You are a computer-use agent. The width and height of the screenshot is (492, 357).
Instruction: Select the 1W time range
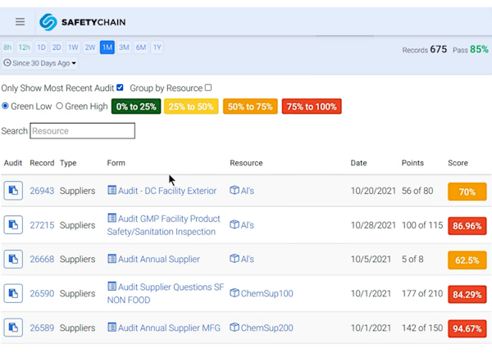tap(73, 47)
